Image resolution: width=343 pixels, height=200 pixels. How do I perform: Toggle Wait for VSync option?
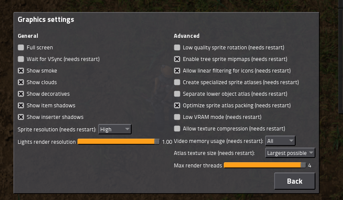click(x=21, y=59)
